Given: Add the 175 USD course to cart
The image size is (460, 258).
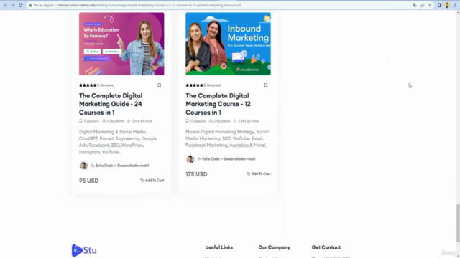Looking at the screenshot, I should pos(259,173).
